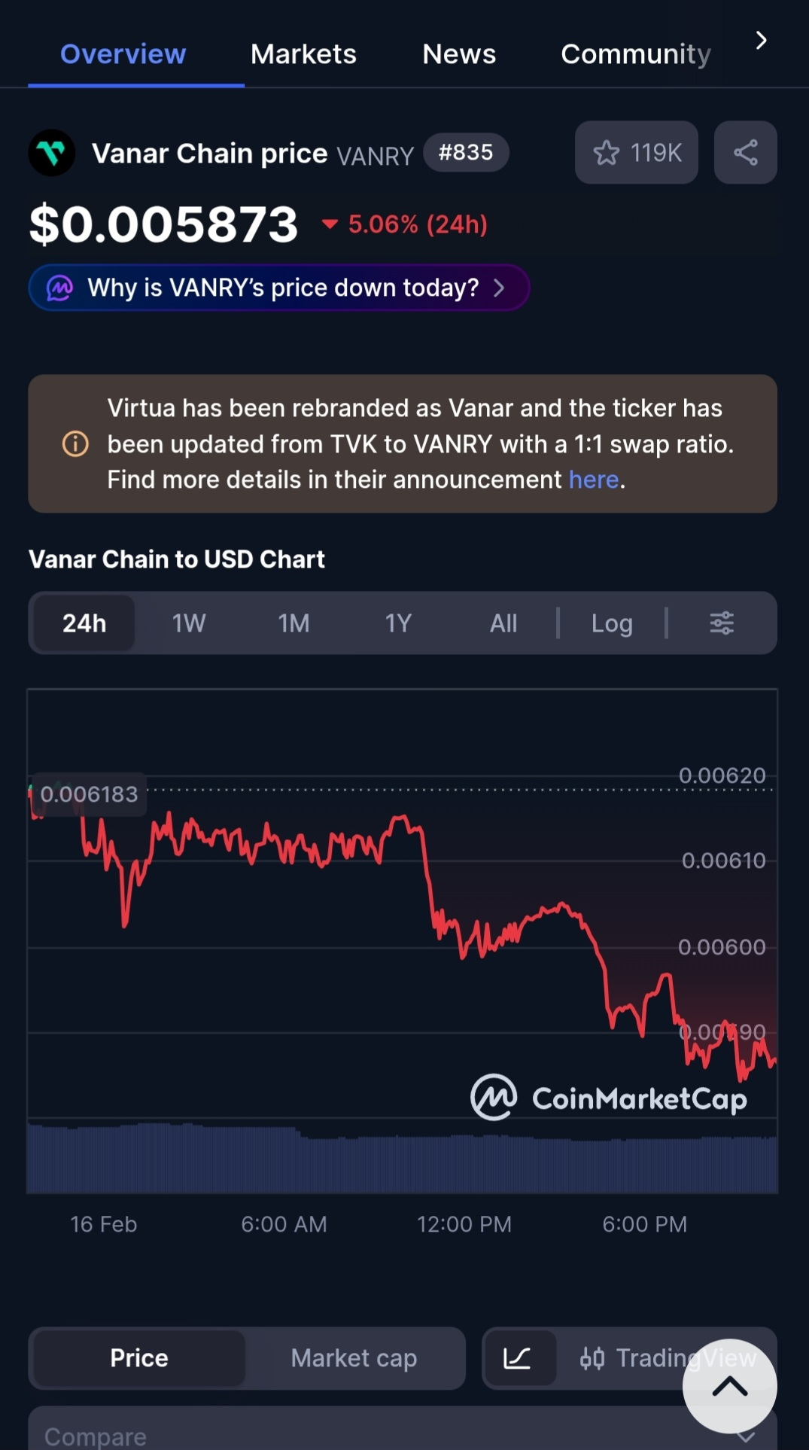This screenshot has width=809, height=1450.
Task: Toggle the Log scale option
Action: [x=611, y=623]
